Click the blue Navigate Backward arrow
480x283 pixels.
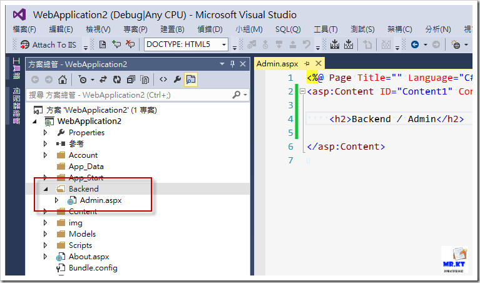[415, 44]
